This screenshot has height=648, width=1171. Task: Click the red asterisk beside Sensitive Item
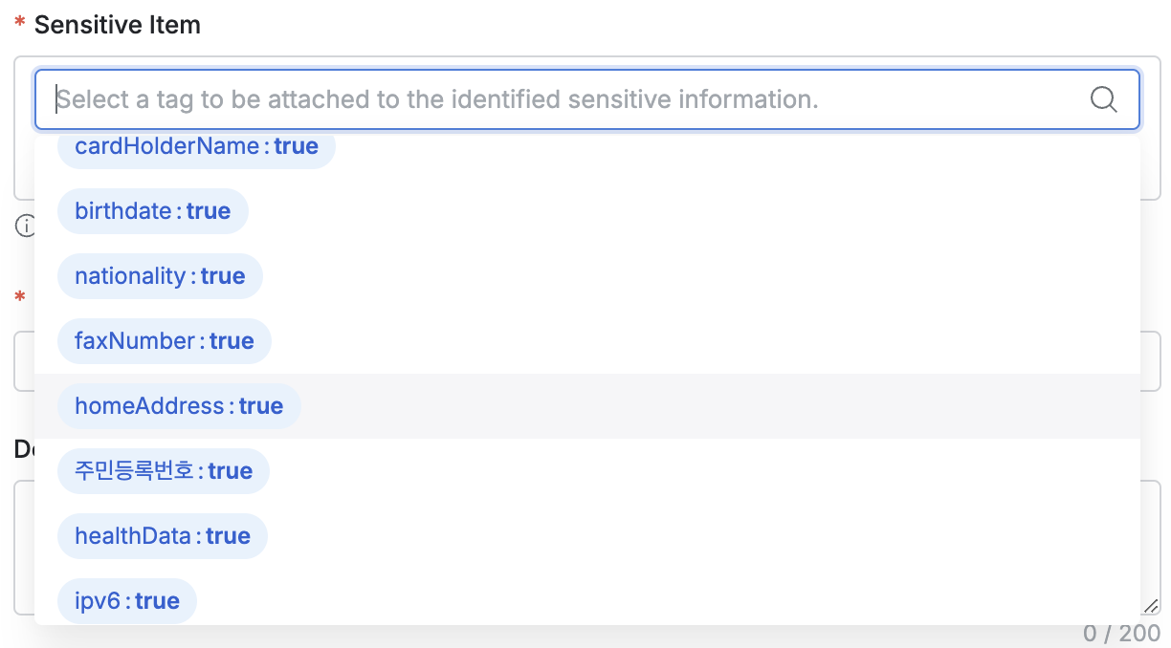tap(20, 25)
